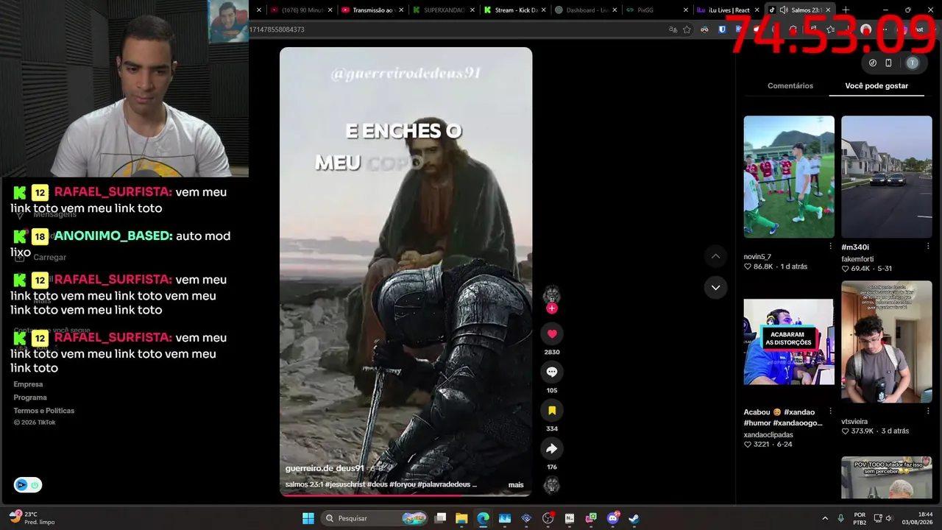This screenshot has width=942, height=530.
Task: Open the Bitwarden shield extension icon
Action: click(722, 29)
